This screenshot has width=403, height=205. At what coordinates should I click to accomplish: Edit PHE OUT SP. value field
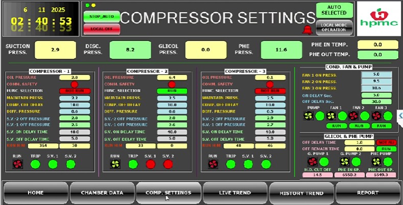[381, 175]
